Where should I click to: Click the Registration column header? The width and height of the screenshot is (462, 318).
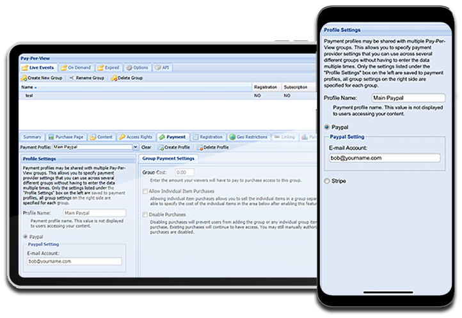(266, 87)
